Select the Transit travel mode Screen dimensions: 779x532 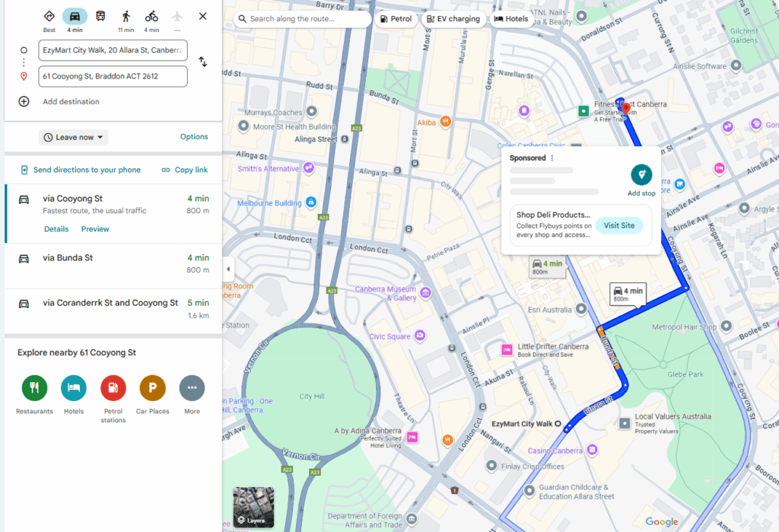[100, 17]
